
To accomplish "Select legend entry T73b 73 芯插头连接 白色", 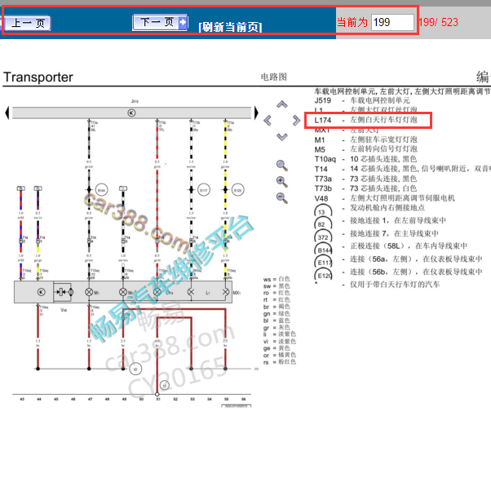I will click(x=365, y=188).
